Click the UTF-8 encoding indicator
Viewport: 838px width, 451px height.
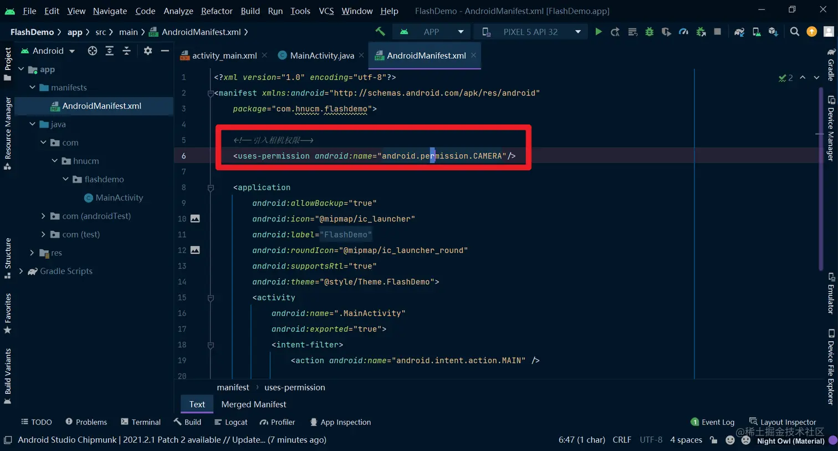[651, 440]
